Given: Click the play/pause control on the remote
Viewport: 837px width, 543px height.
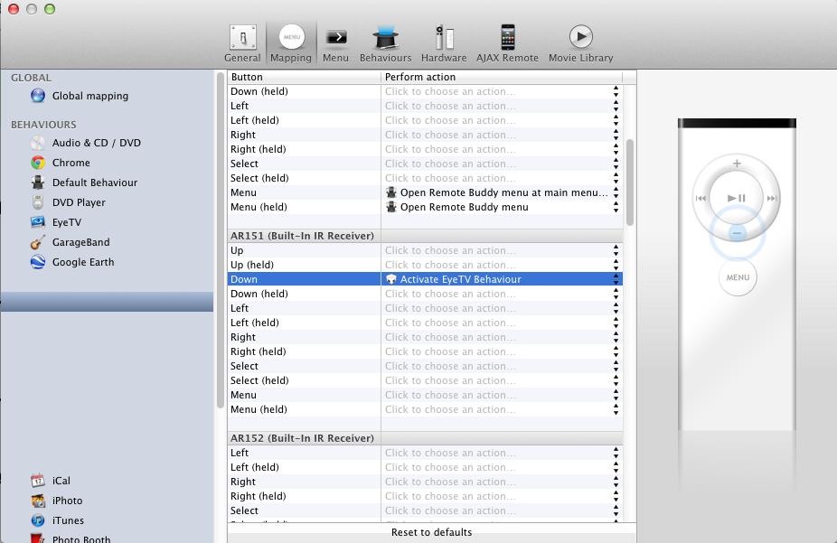Looking at the screenshot, I should [x=737, y=197].
